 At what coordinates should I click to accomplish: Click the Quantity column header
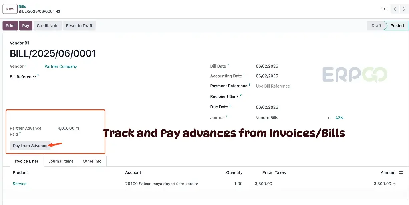234,172
